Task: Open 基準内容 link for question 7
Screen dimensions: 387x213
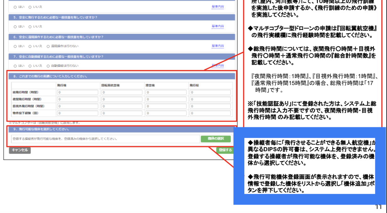Action: (x=218, y=66)
